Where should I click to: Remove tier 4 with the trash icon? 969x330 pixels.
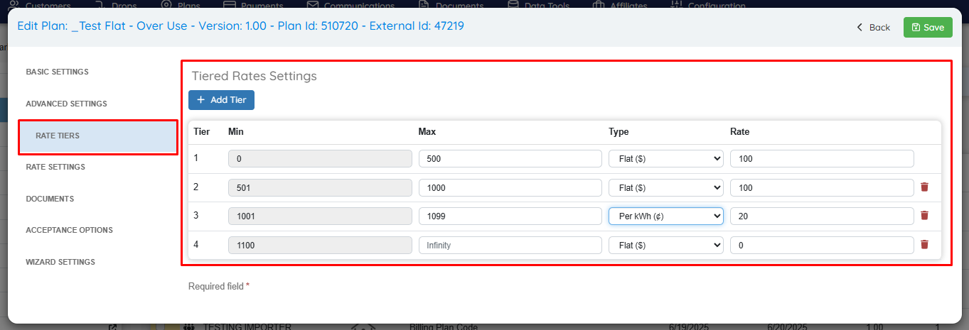click(x=924, y=245)
